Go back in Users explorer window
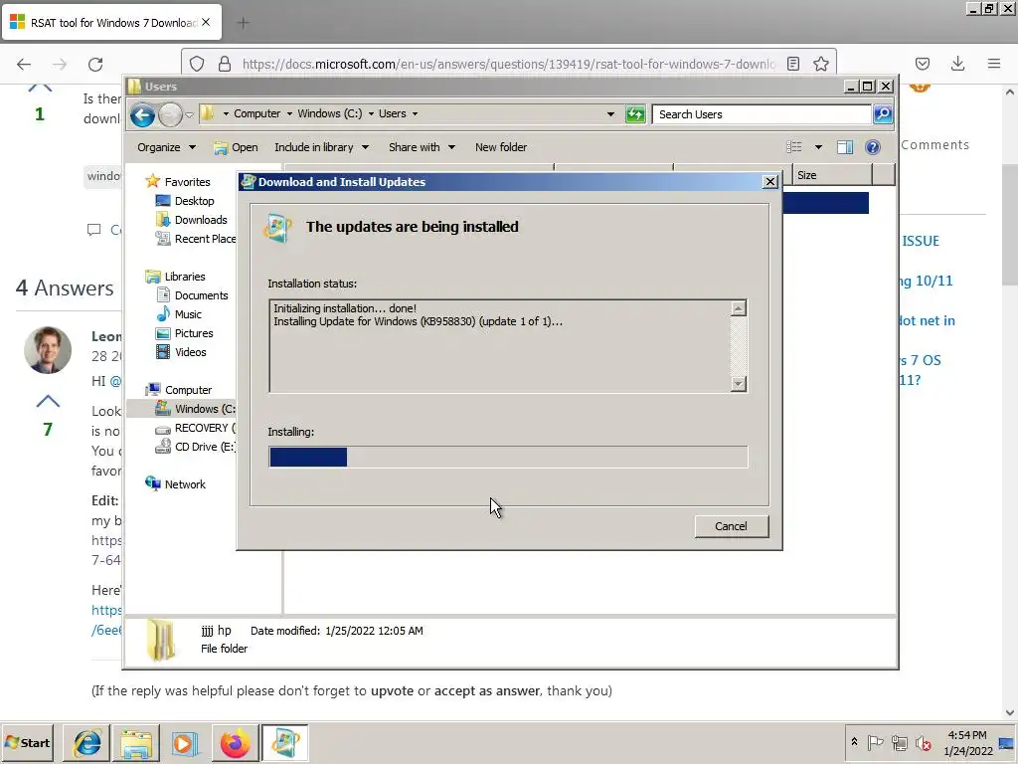This screenshot has height=764, width=1018. tap(142, 115)
